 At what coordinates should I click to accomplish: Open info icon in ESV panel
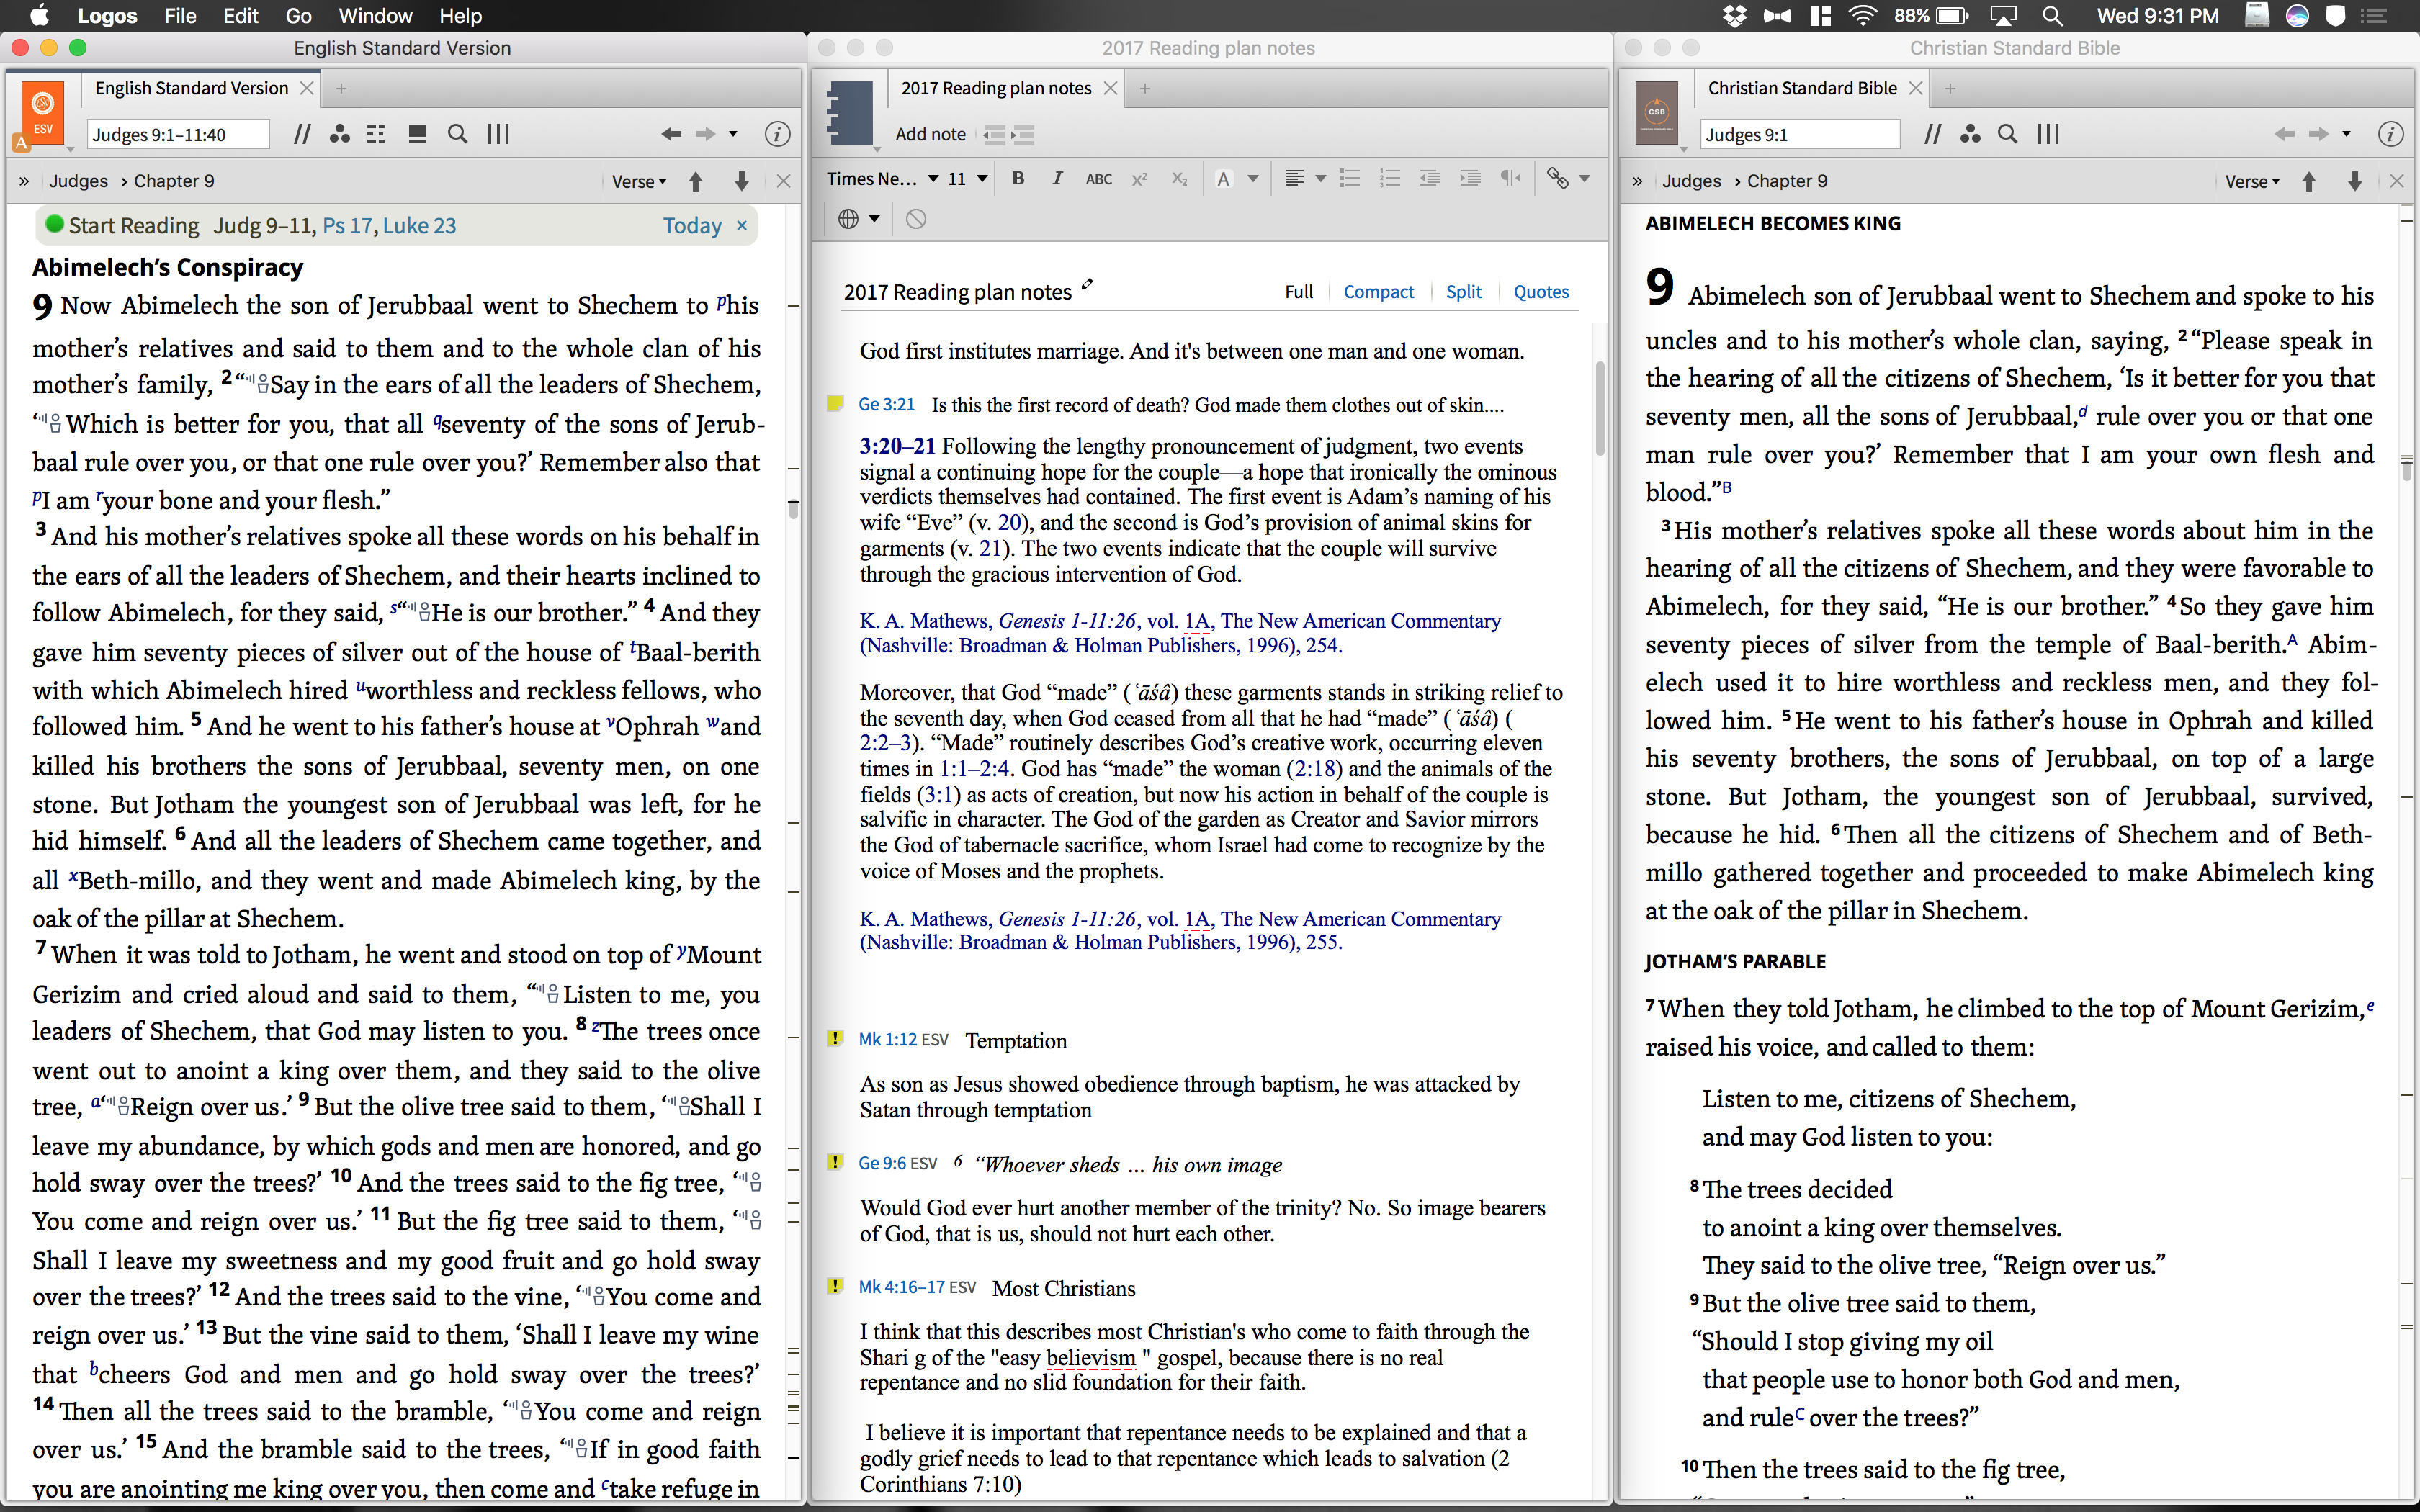(777, 134)
